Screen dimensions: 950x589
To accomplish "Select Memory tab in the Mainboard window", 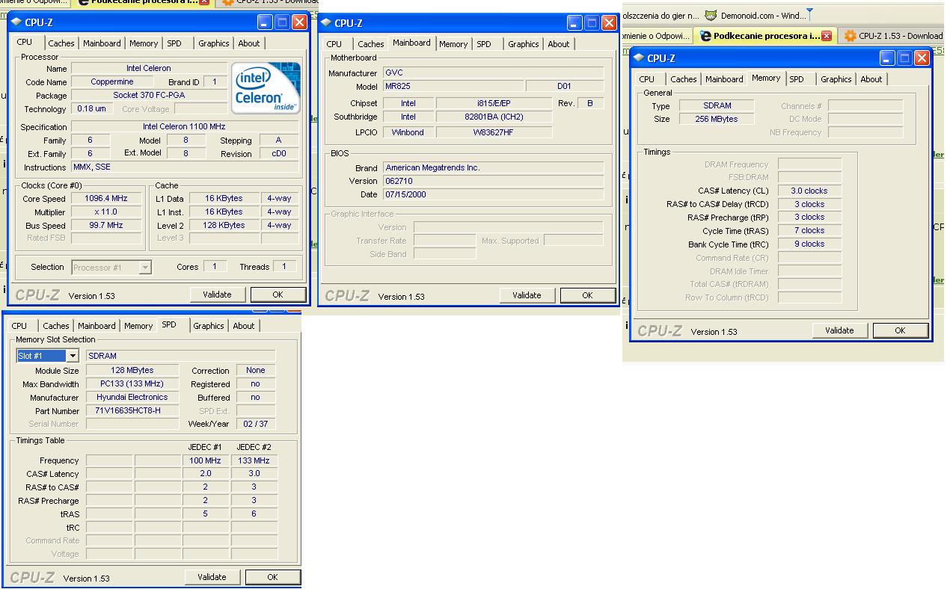I will [x=453, y=44].
